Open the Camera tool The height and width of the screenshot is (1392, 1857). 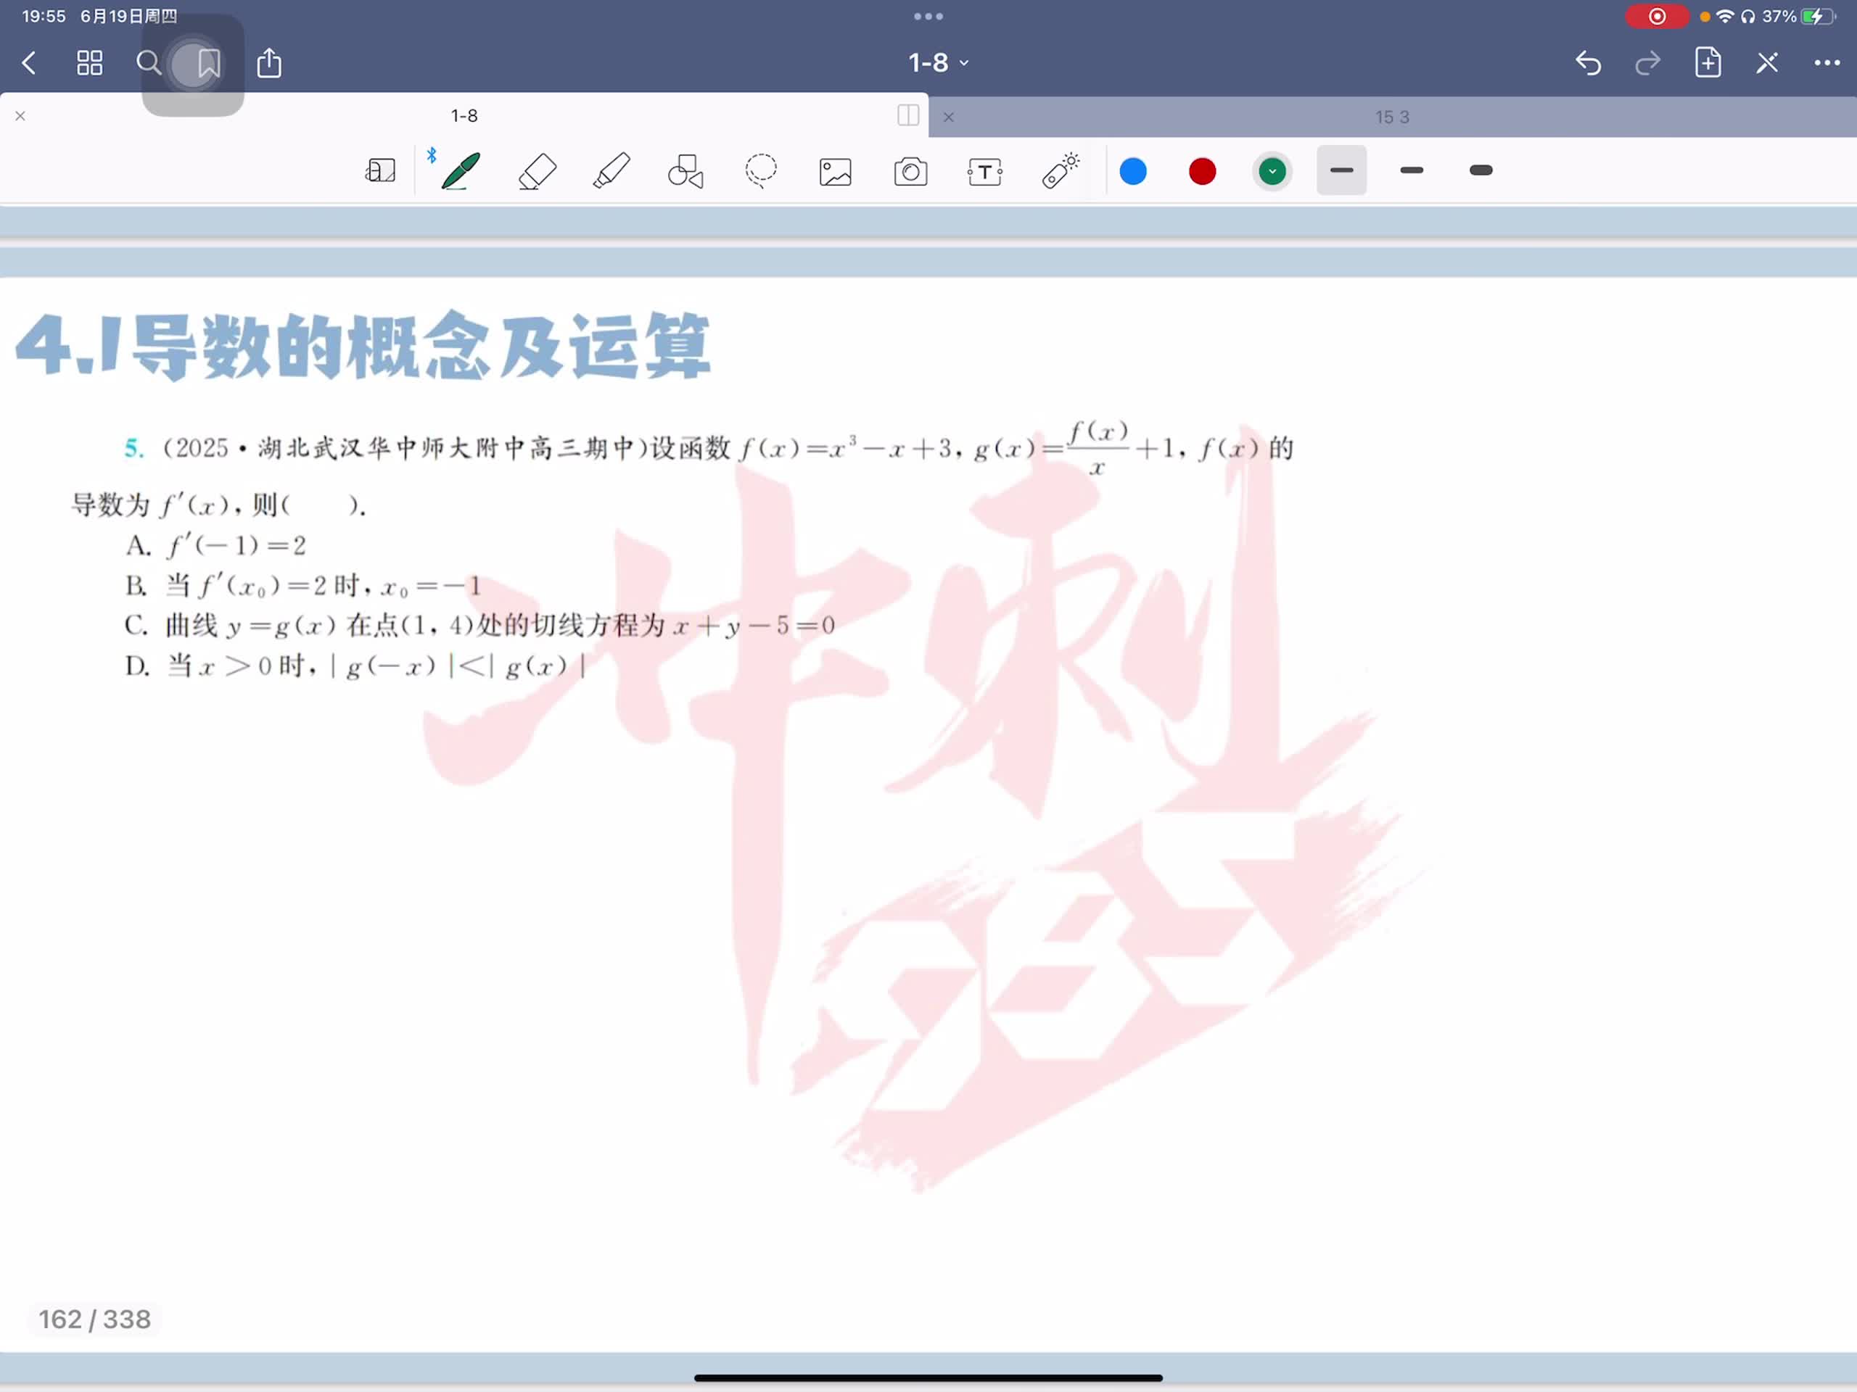pos(910,172)
